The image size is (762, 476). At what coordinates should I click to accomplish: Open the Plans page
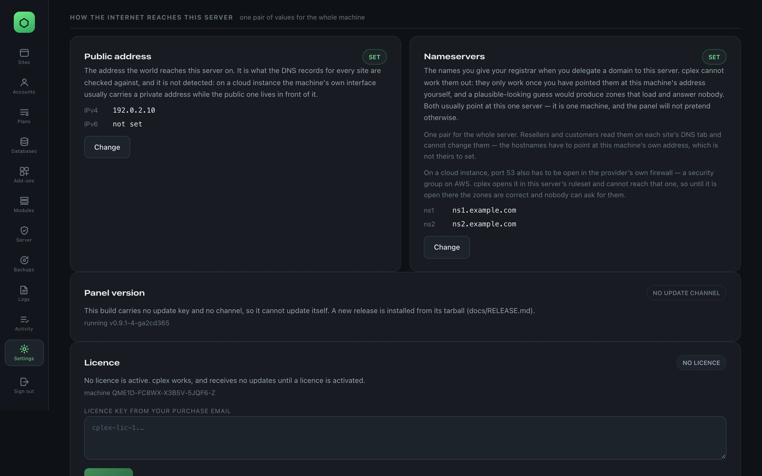24,116
